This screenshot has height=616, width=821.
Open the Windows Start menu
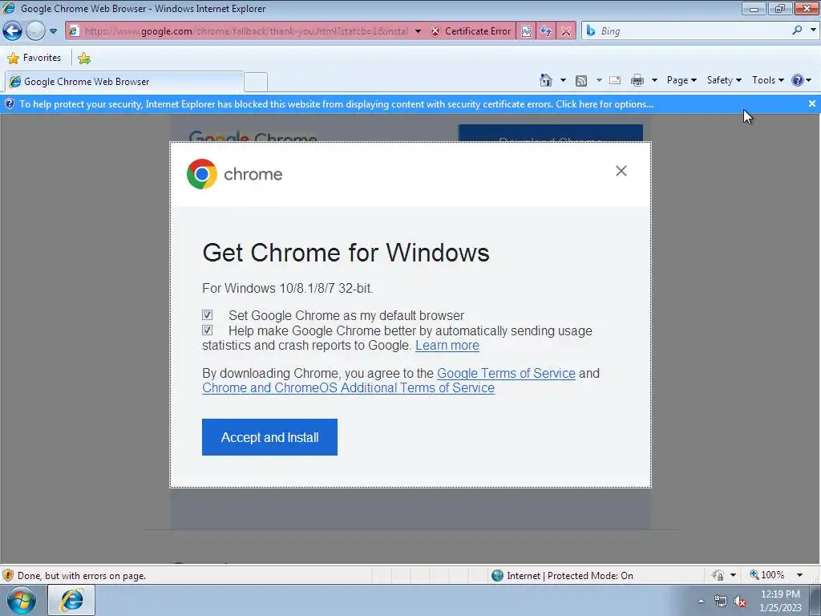click(21, 600)
